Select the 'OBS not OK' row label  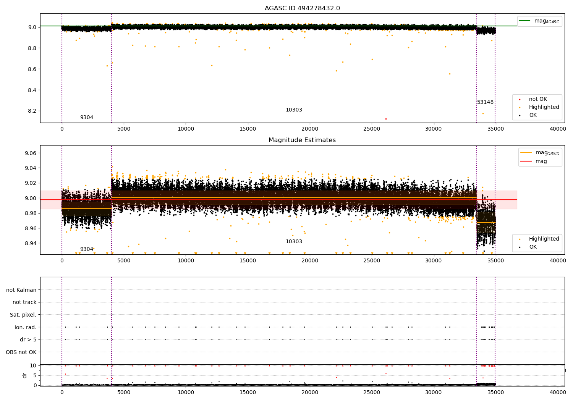(x=21, y=352)
